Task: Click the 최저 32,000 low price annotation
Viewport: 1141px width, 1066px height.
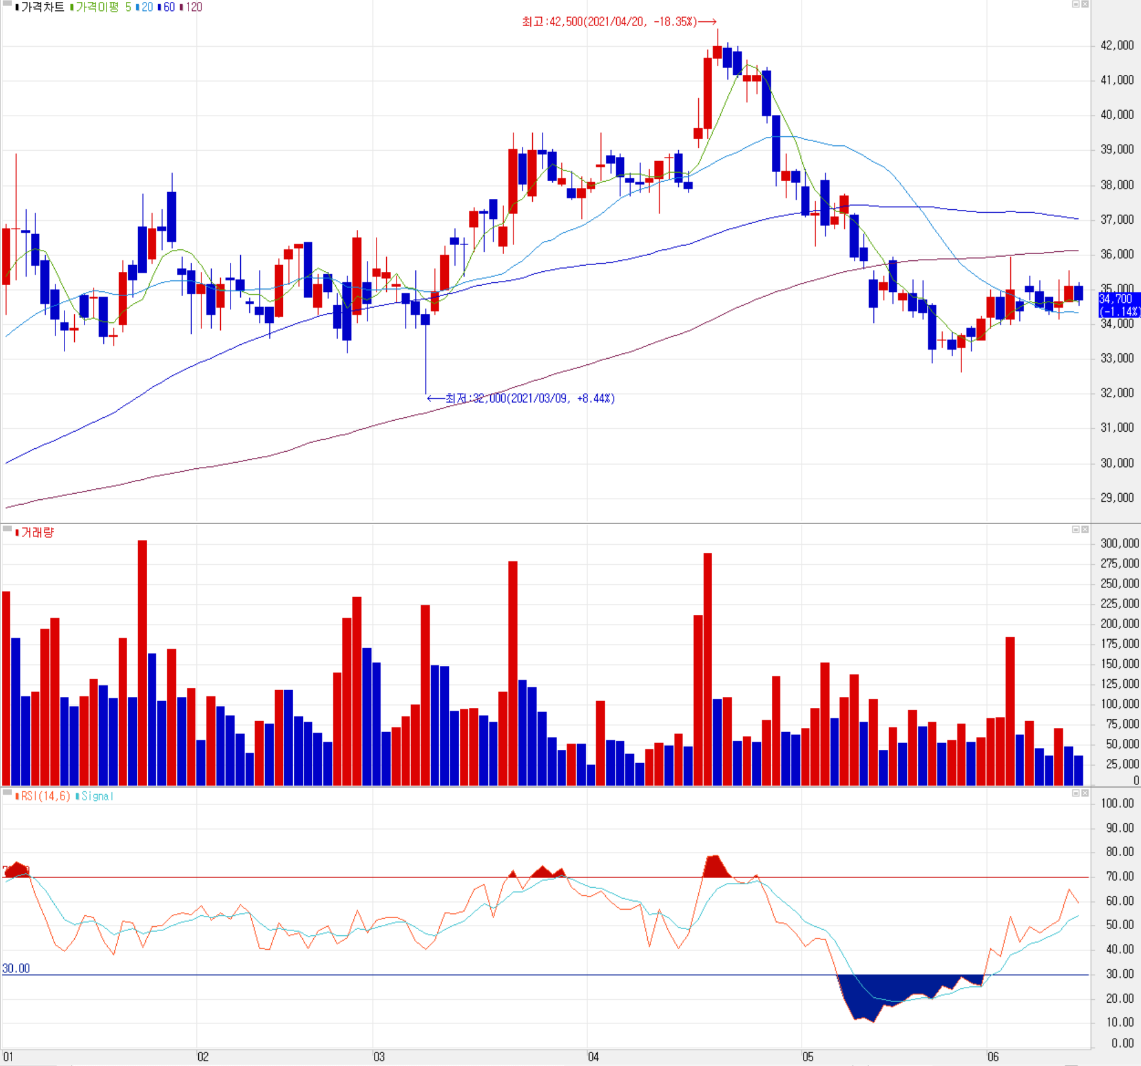Action: point(521,398)
